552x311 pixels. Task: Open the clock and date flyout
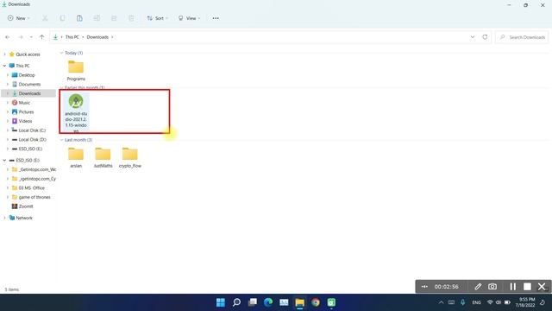(525, 302)
